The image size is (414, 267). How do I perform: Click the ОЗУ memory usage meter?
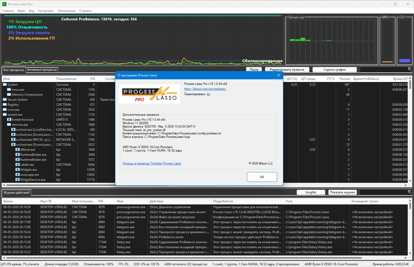pyautogui.click(x=404, y=41)
